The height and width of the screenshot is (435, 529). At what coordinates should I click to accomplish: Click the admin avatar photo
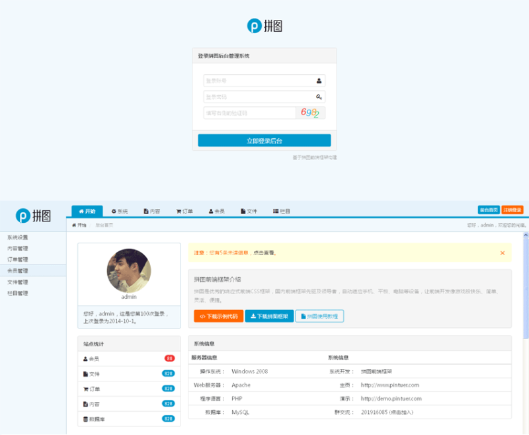128,272
